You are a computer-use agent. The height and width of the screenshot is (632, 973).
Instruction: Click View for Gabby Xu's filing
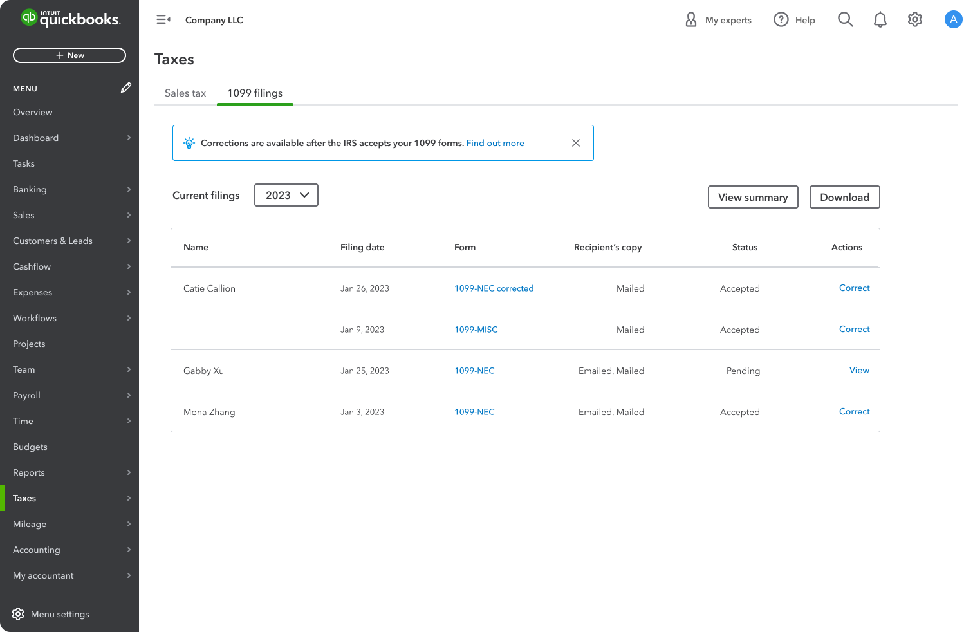point(859,370)
